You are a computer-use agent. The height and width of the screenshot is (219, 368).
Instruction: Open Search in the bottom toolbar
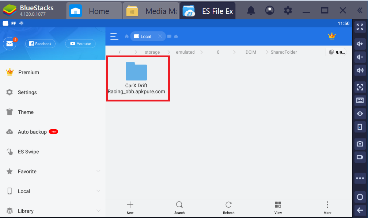click(x=179, y=208)
